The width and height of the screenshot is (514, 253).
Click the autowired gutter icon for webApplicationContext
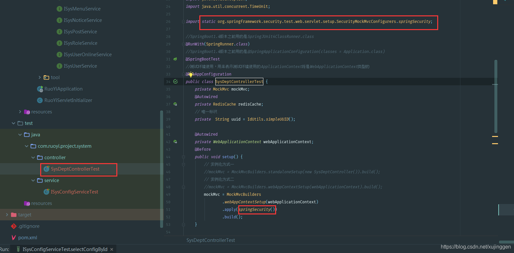click(x=175, y=142)
